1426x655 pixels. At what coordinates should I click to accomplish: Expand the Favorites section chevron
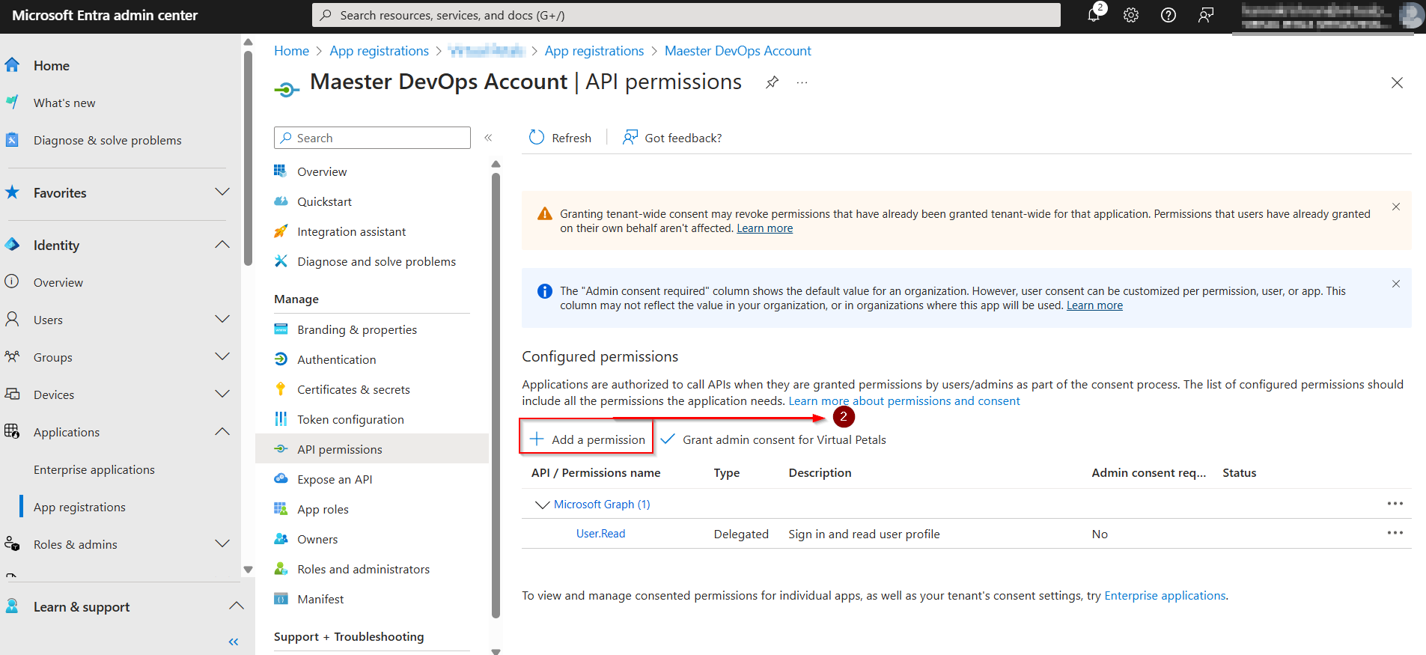tap(222, 192)
